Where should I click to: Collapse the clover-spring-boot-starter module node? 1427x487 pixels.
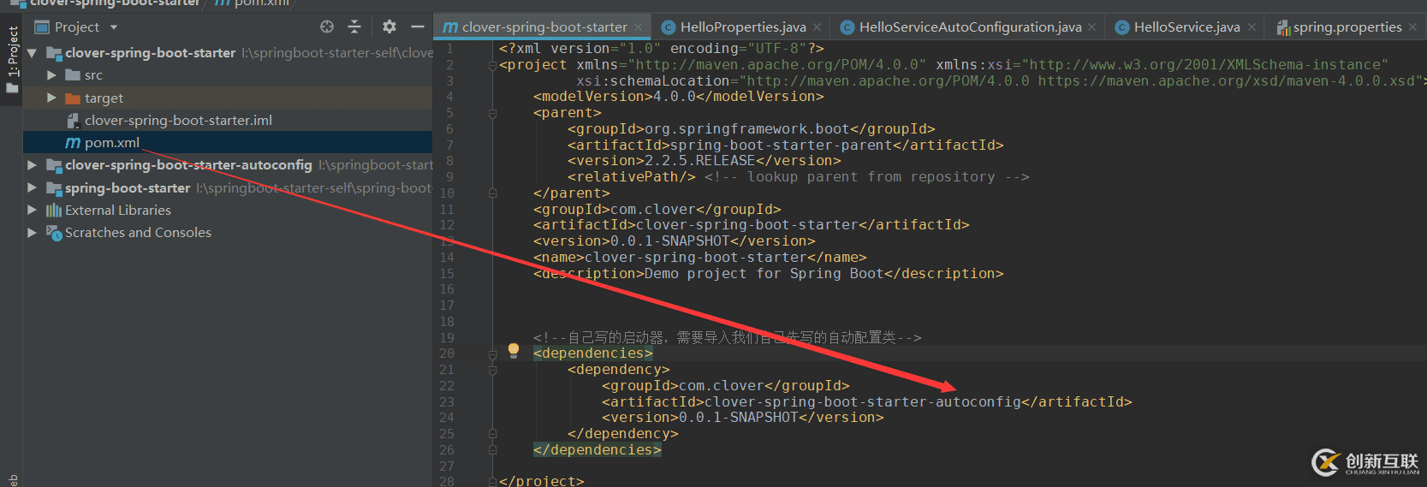point(32,53)
